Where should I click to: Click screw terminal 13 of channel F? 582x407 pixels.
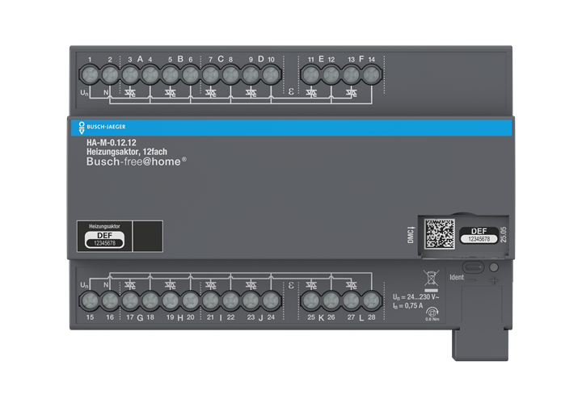point(351,75)
